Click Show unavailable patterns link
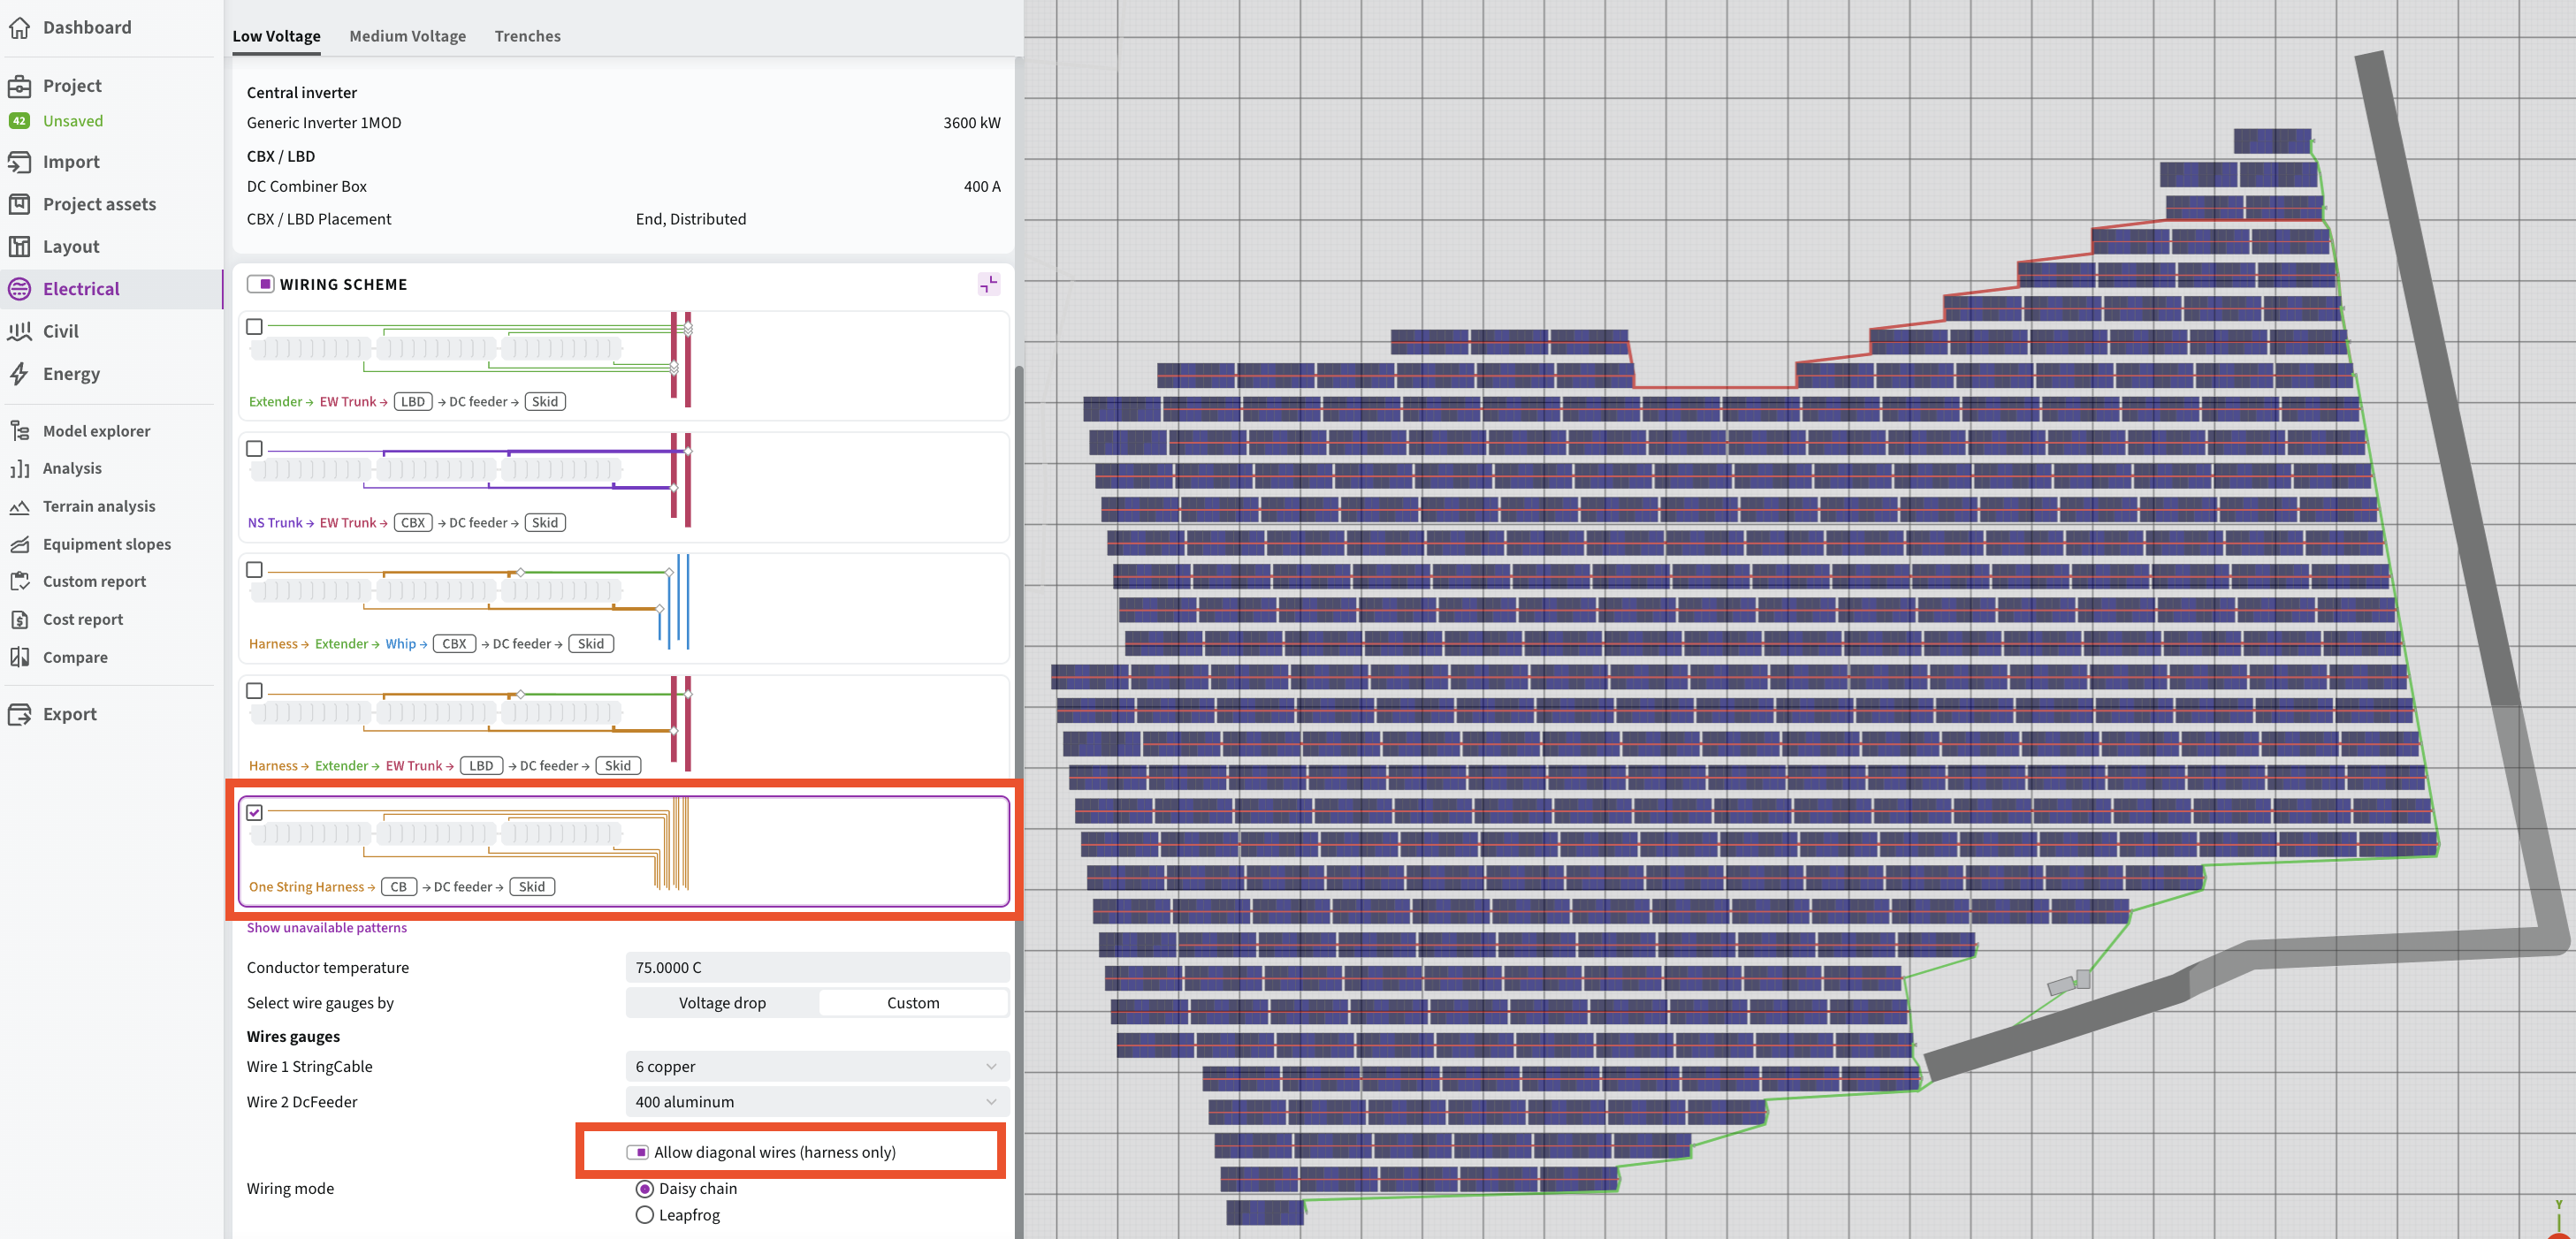Screen dimensions: 2576x1239 click(327, 928)
